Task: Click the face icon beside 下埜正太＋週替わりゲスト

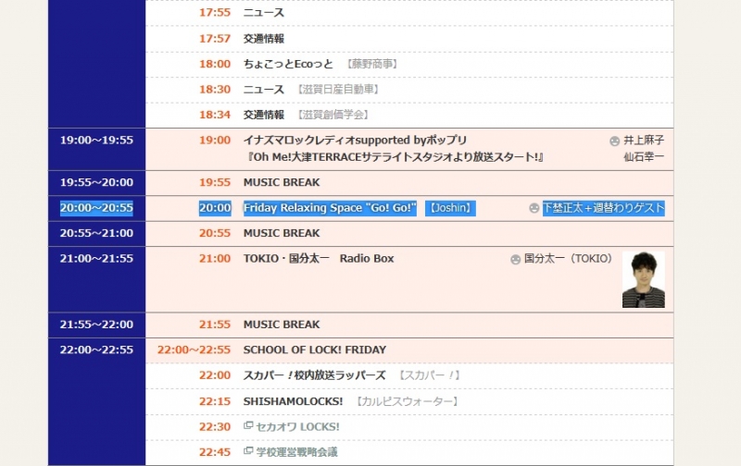Action: coord(534,208)
